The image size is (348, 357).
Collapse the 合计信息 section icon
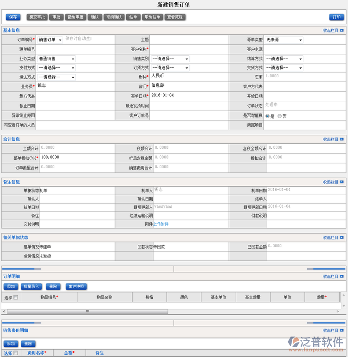click(342, 139)
